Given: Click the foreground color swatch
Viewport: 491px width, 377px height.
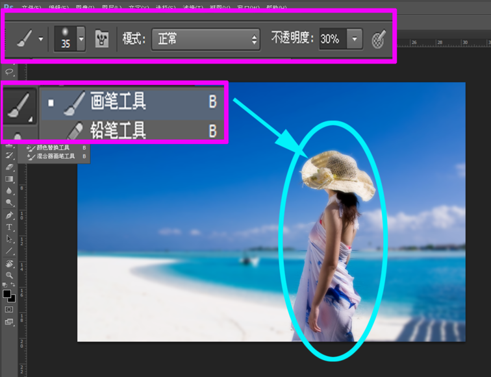Looking at the screenshot, I should pos(6,294).
